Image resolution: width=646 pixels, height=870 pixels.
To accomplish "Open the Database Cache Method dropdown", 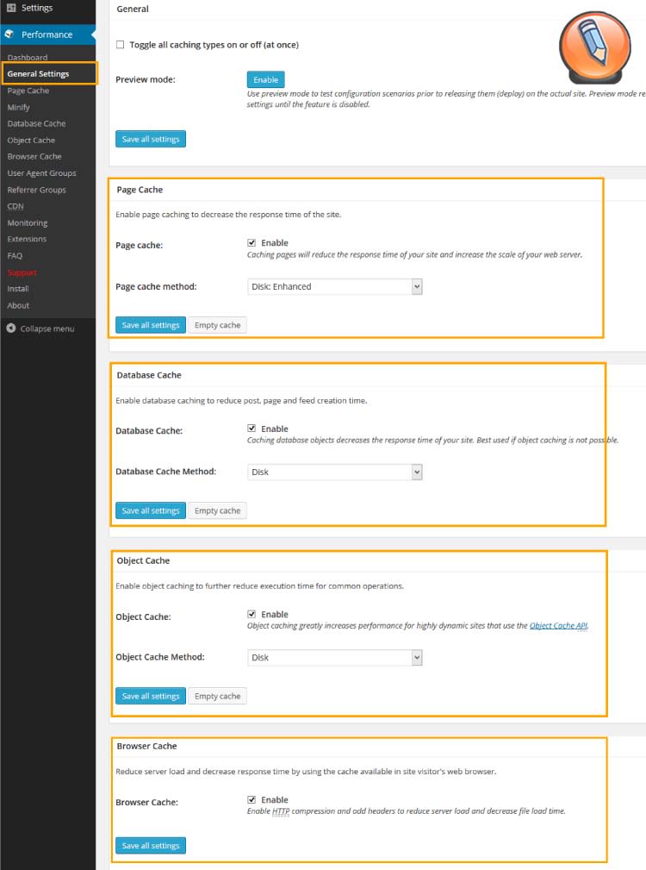I will 335,473.
